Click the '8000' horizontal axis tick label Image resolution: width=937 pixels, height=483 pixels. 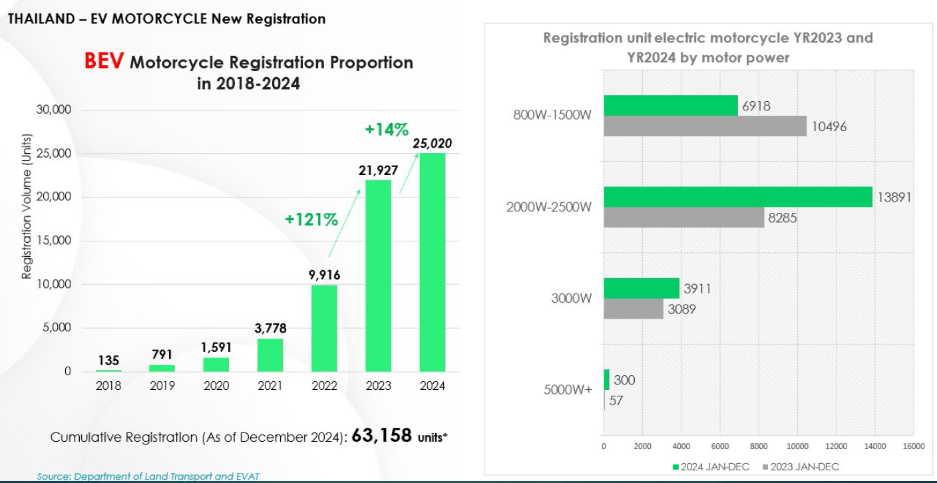tap(759, 446)
